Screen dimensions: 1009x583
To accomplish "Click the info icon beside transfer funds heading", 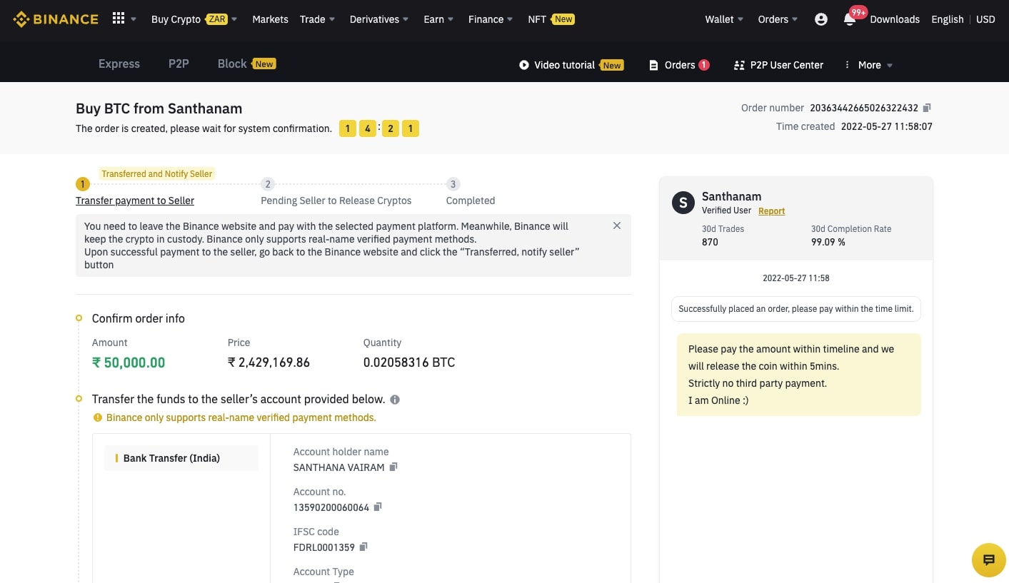I will coord(395,400).
